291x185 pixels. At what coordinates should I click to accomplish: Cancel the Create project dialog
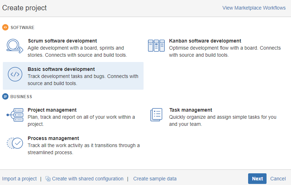[x=278, y=179]
